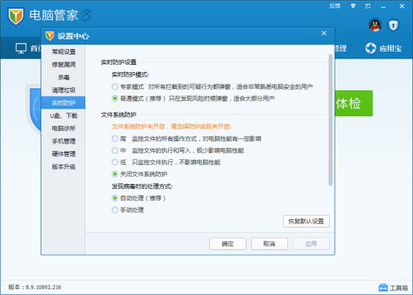This screenshot has height=295, width=413.
Task: Click the 恢复默认设置 button
Action: pyautogui.click(x=306, y=221)
